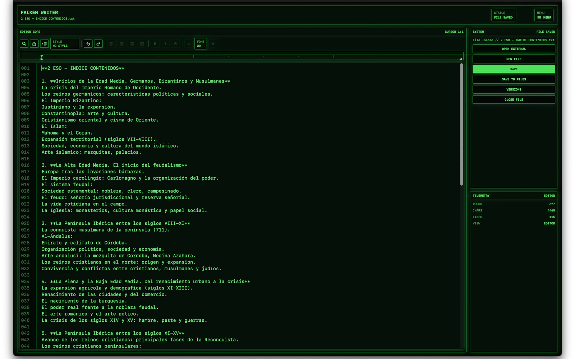Increase font size with large A
575x359 pixels.
(x=213, y=44)
